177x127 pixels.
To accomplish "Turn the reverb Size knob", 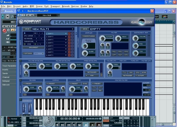I will click(x=26, y=89).
